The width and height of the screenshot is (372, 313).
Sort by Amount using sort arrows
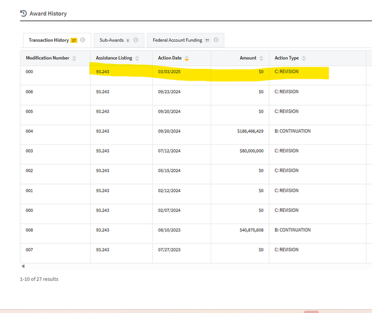[x=261, y=59]
